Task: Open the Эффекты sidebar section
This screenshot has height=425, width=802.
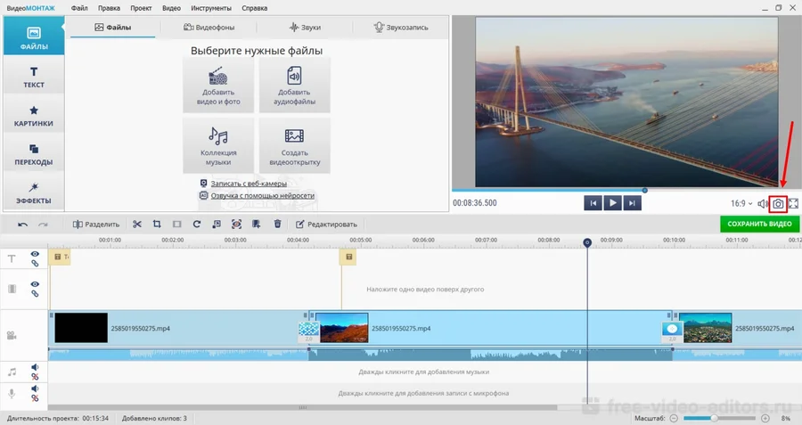Action: [33, 192]
